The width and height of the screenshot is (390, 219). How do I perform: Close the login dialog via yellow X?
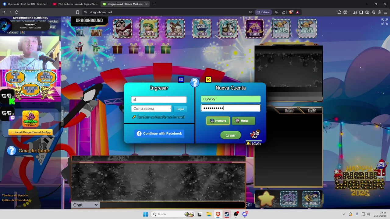(208, 79)
